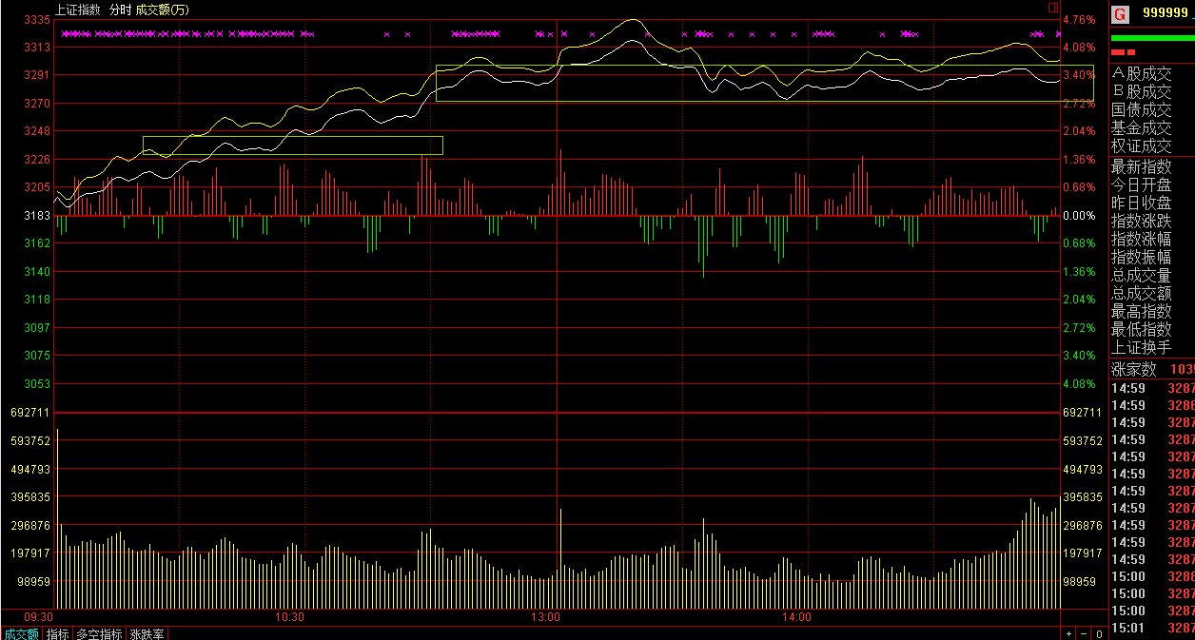Click the 总成交额 entry
This screenshot has height=640, width=1195.
(1142, 293)
